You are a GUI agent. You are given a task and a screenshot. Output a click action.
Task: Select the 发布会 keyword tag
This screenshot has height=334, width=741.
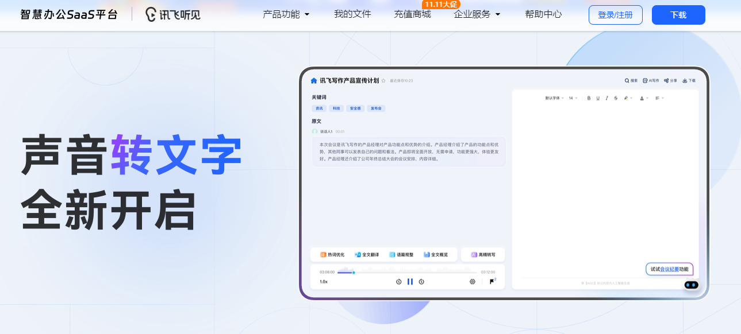[x=376, y=108]
